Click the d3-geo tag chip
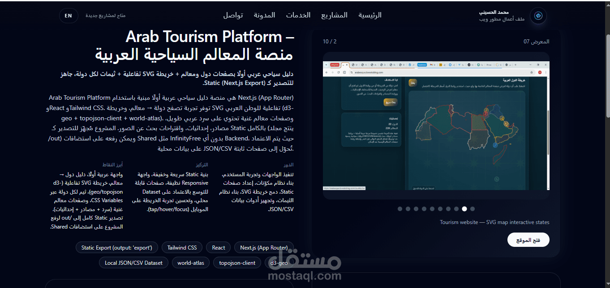This screenshot has height=288, width=610. pyautogui.click(x=279, y=263)
